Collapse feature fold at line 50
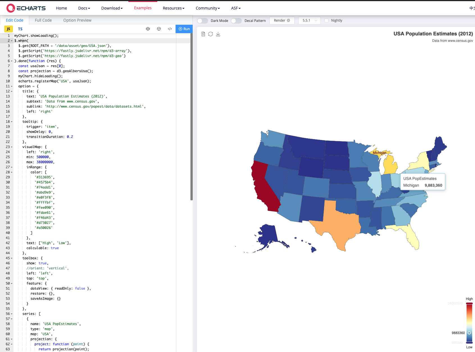The width and height of the screenshot is (475, 352). [12, 283]
